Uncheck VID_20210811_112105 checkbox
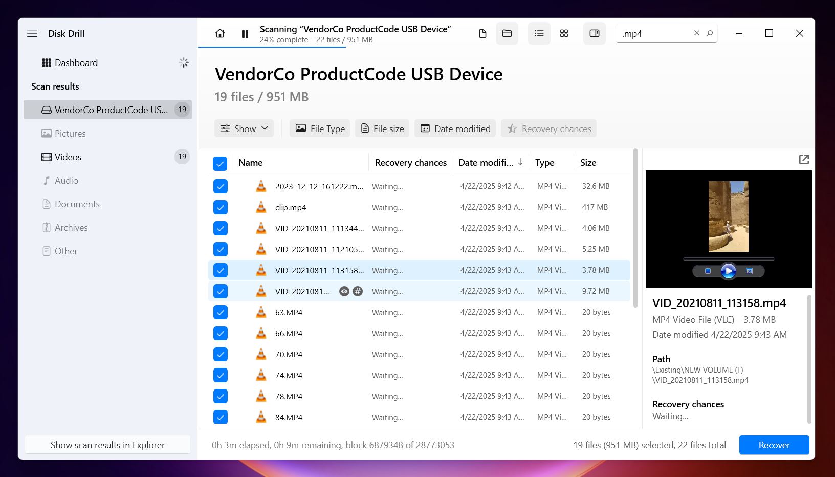This screenshot has height=477, width=835. pyautogui.click(x=220, y=249)
